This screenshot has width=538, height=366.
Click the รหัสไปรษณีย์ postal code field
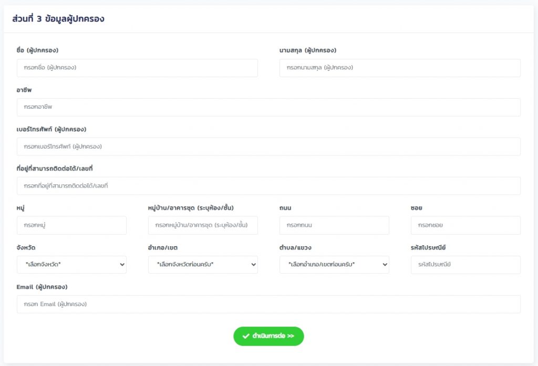pos(465,265)
